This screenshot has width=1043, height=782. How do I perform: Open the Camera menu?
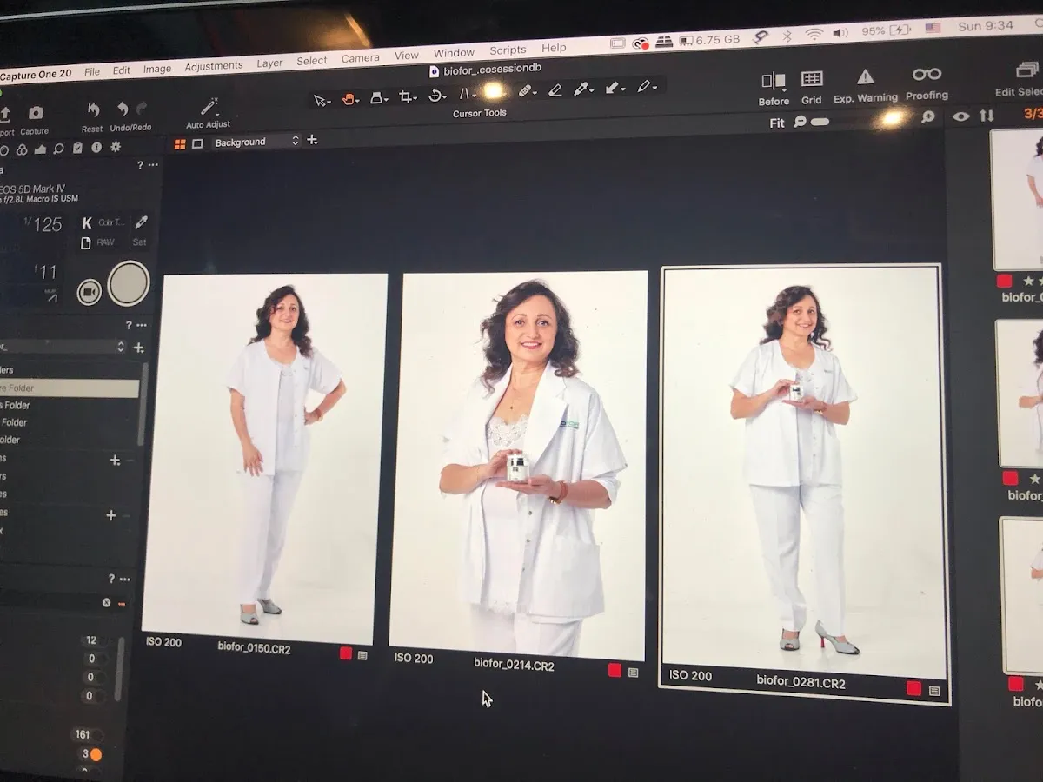point(360,58)
